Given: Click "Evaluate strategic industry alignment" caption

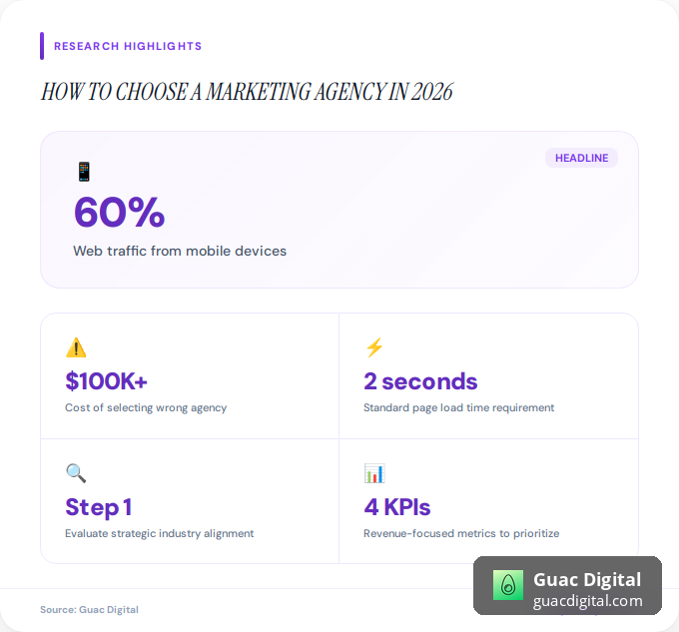Looking at the screenshot, I should [x=160, y=533].
